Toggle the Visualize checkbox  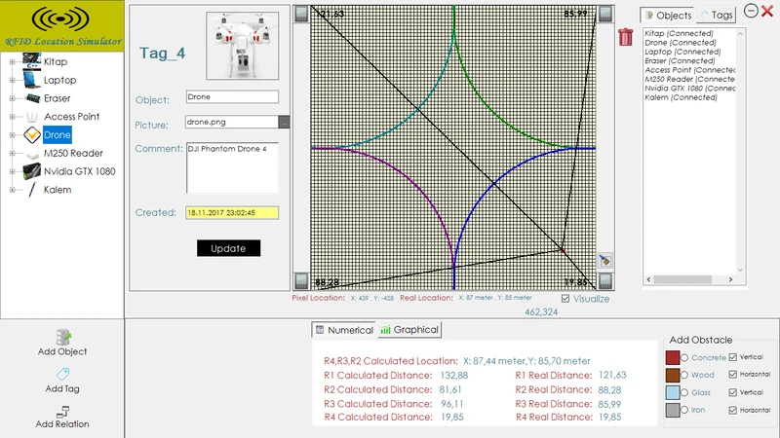[566, 299]
